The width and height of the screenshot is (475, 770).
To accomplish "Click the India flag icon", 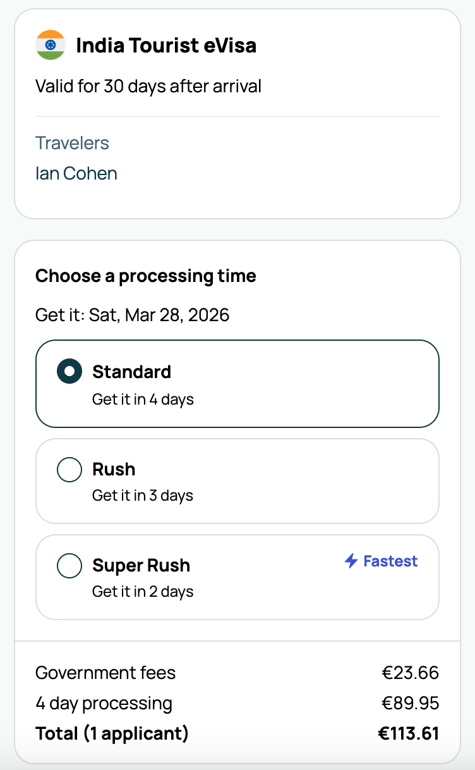I will pos(51,46).
